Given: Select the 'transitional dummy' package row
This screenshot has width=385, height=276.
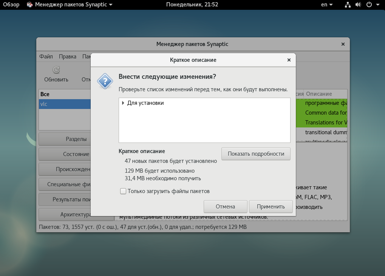Looking at the screenshot, I should point(322,132).
